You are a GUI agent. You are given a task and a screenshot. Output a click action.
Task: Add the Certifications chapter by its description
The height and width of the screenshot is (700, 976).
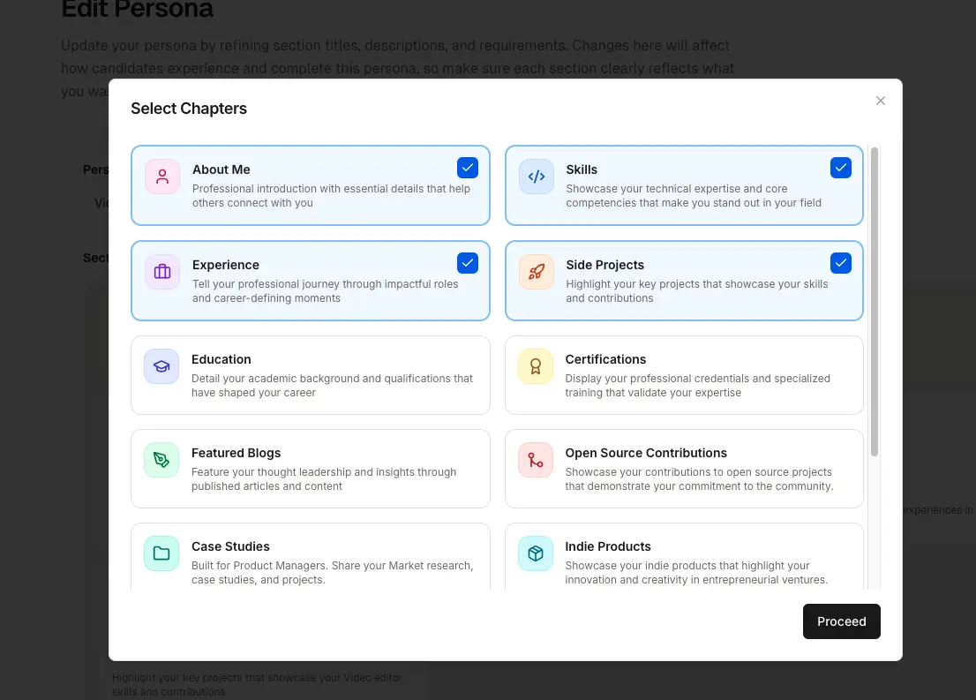click(x=697, y=386)
